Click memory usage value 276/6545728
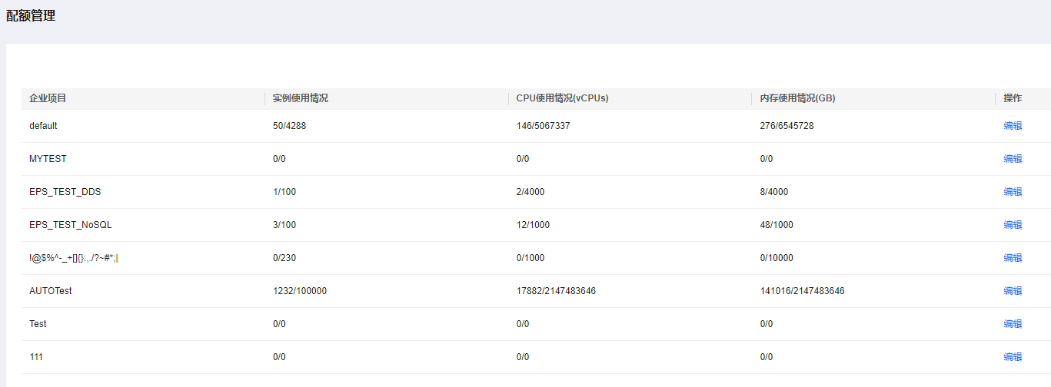 pos(787,126)
